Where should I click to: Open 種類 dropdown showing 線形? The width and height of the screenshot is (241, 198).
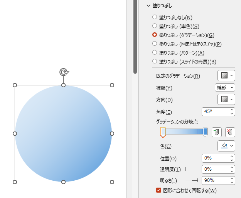coord(225,88)
